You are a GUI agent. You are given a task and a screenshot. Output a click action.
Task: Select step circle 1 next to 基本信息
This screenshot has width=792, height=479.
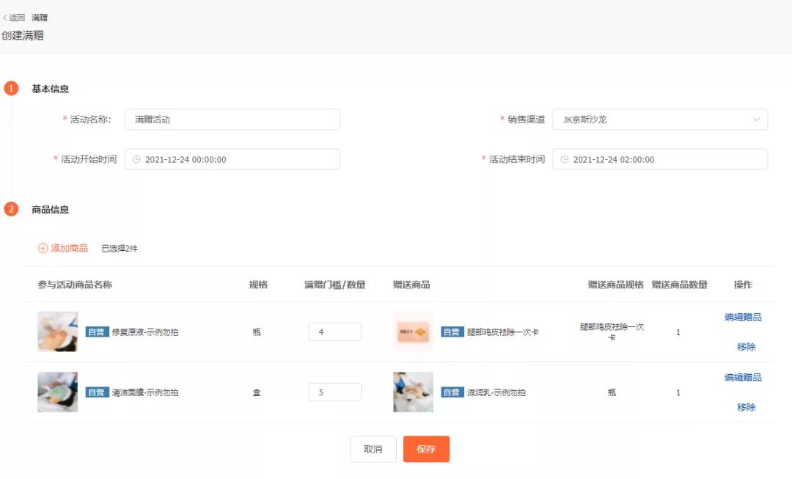click(11, 87)
